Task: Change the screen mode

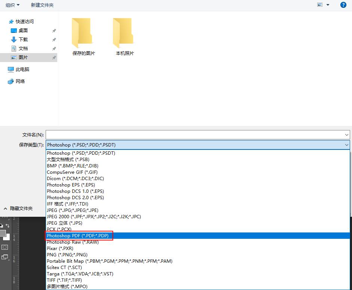Action: (5, 257)
